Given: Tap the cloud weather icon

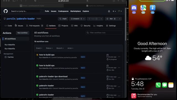Looking at the screenshot, I should pos(148,58).
